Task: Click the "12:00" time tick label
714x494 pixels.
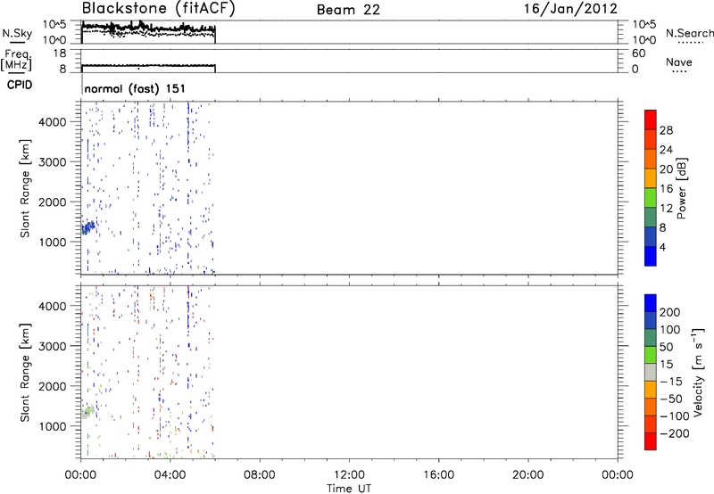Action: 349,475
